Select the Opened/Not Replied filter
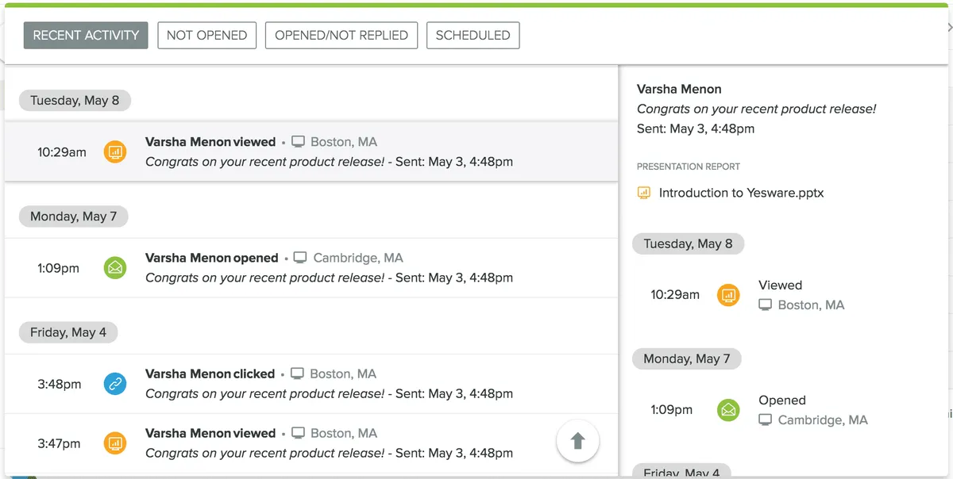The width and height of the screenshot is (953, 479). pos(341,35)
